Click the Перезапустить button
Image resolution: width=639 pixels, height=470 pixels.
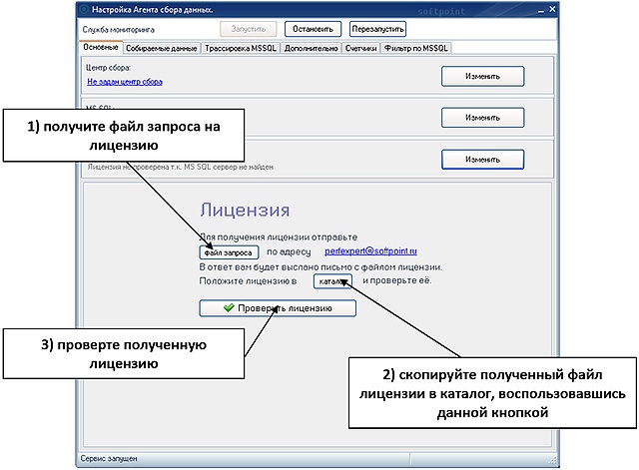(377, 29)
